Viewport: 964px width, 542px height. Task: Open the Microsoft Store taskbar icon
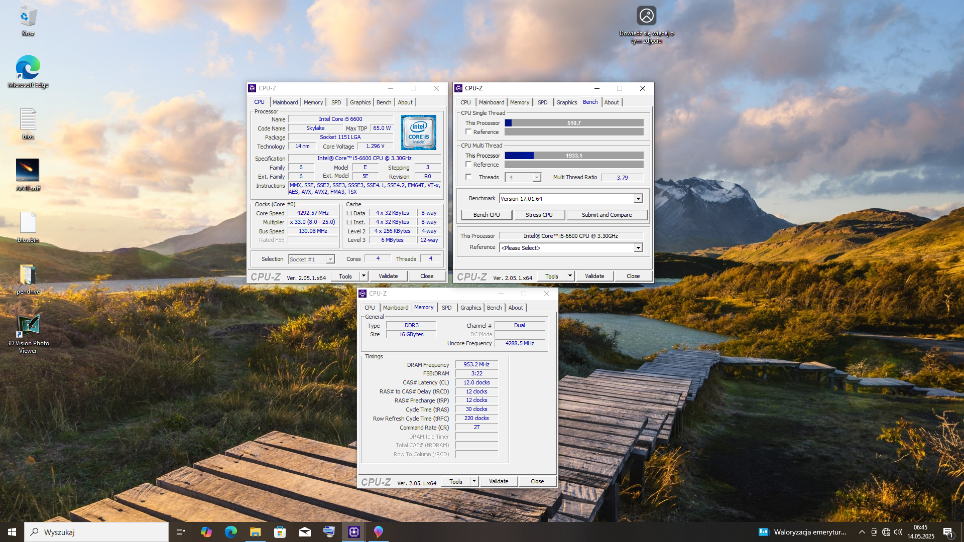[280, 532]
